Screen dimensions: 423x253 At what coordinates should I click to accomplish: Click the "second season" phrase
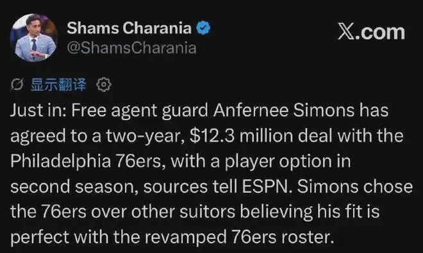(x=72, y=187)
